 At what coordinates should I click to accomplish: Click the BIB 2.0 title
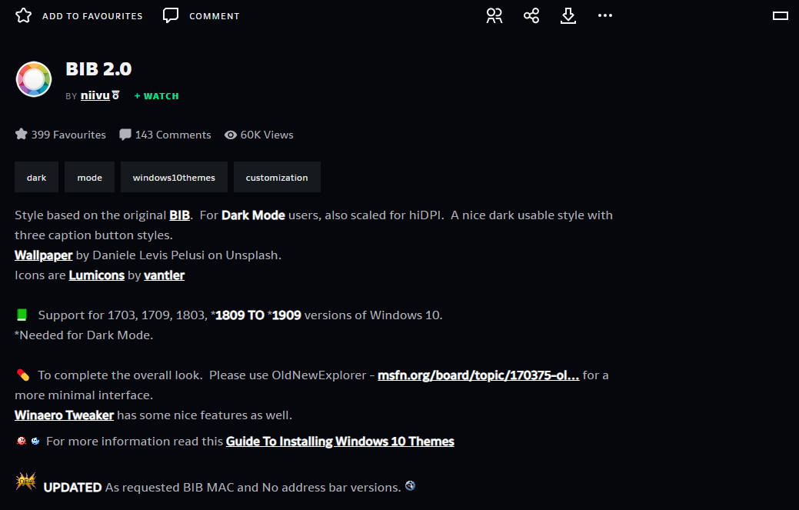(x=98, y=68)
